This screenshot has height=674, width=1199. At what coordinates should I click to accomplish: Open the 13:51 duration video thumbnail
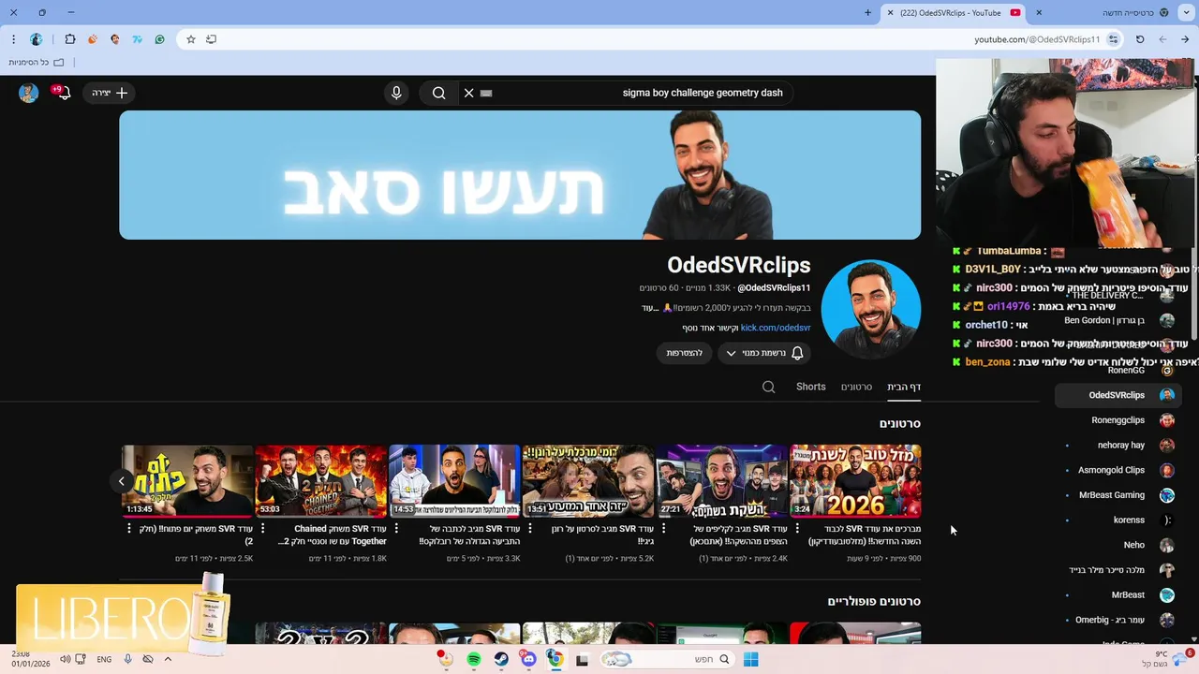(x=588, y=481)
